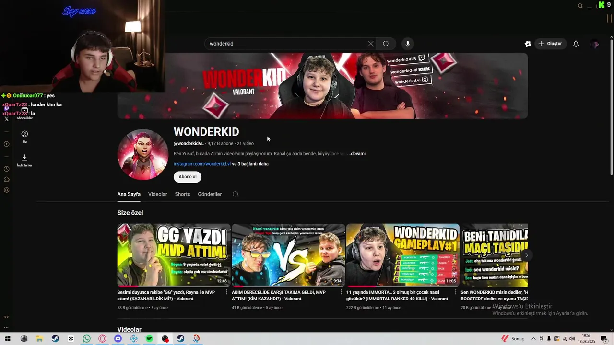This screenshot has width=614, height=345.
Task: Open the volume control in system tray
Action: click(x=572, y=339)
